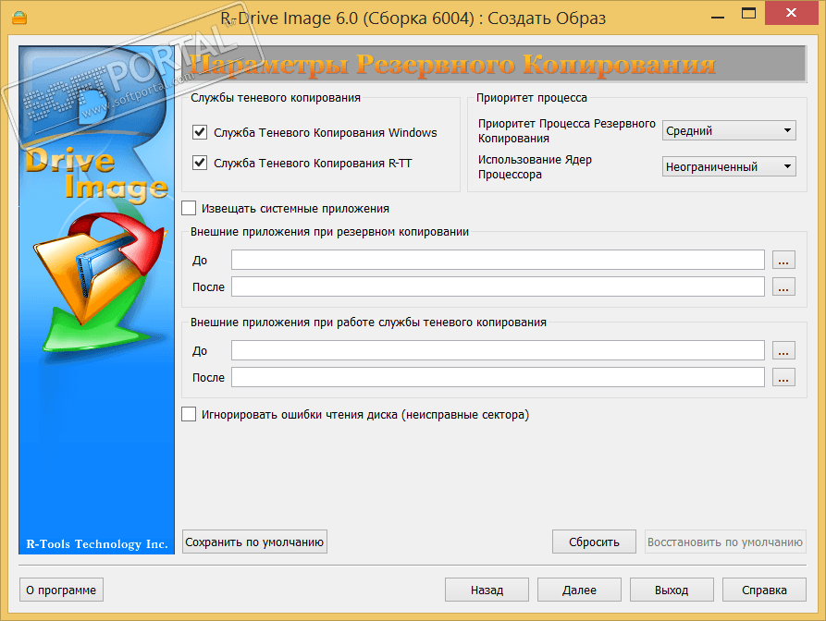Click the После field under резервном копировании
Viewport: 826px width, 621px height.
pos(498,286)
